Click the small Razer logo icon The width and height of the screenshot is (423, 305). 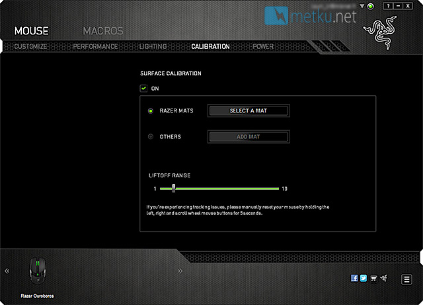[x=384, y=278]
